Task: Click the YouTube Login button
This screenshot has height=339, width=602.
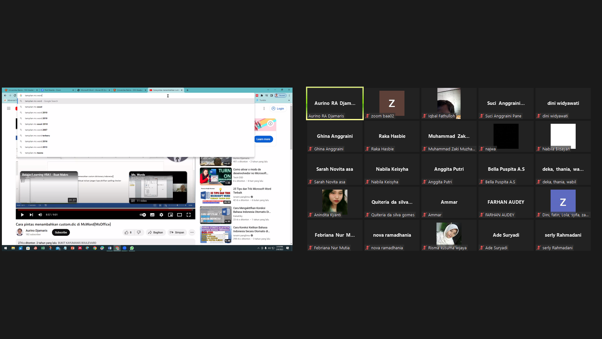Action: [278, 109]
